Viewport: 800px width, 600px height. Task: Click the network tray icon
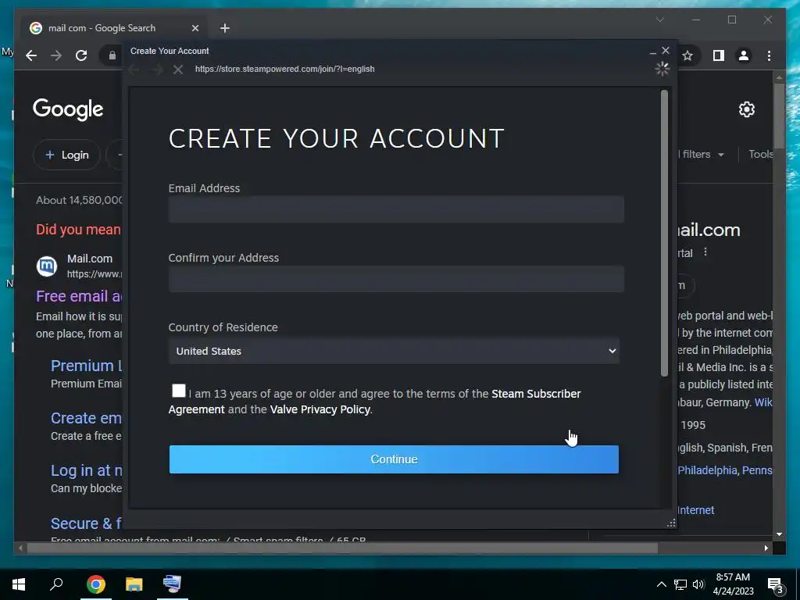(680, 584)
